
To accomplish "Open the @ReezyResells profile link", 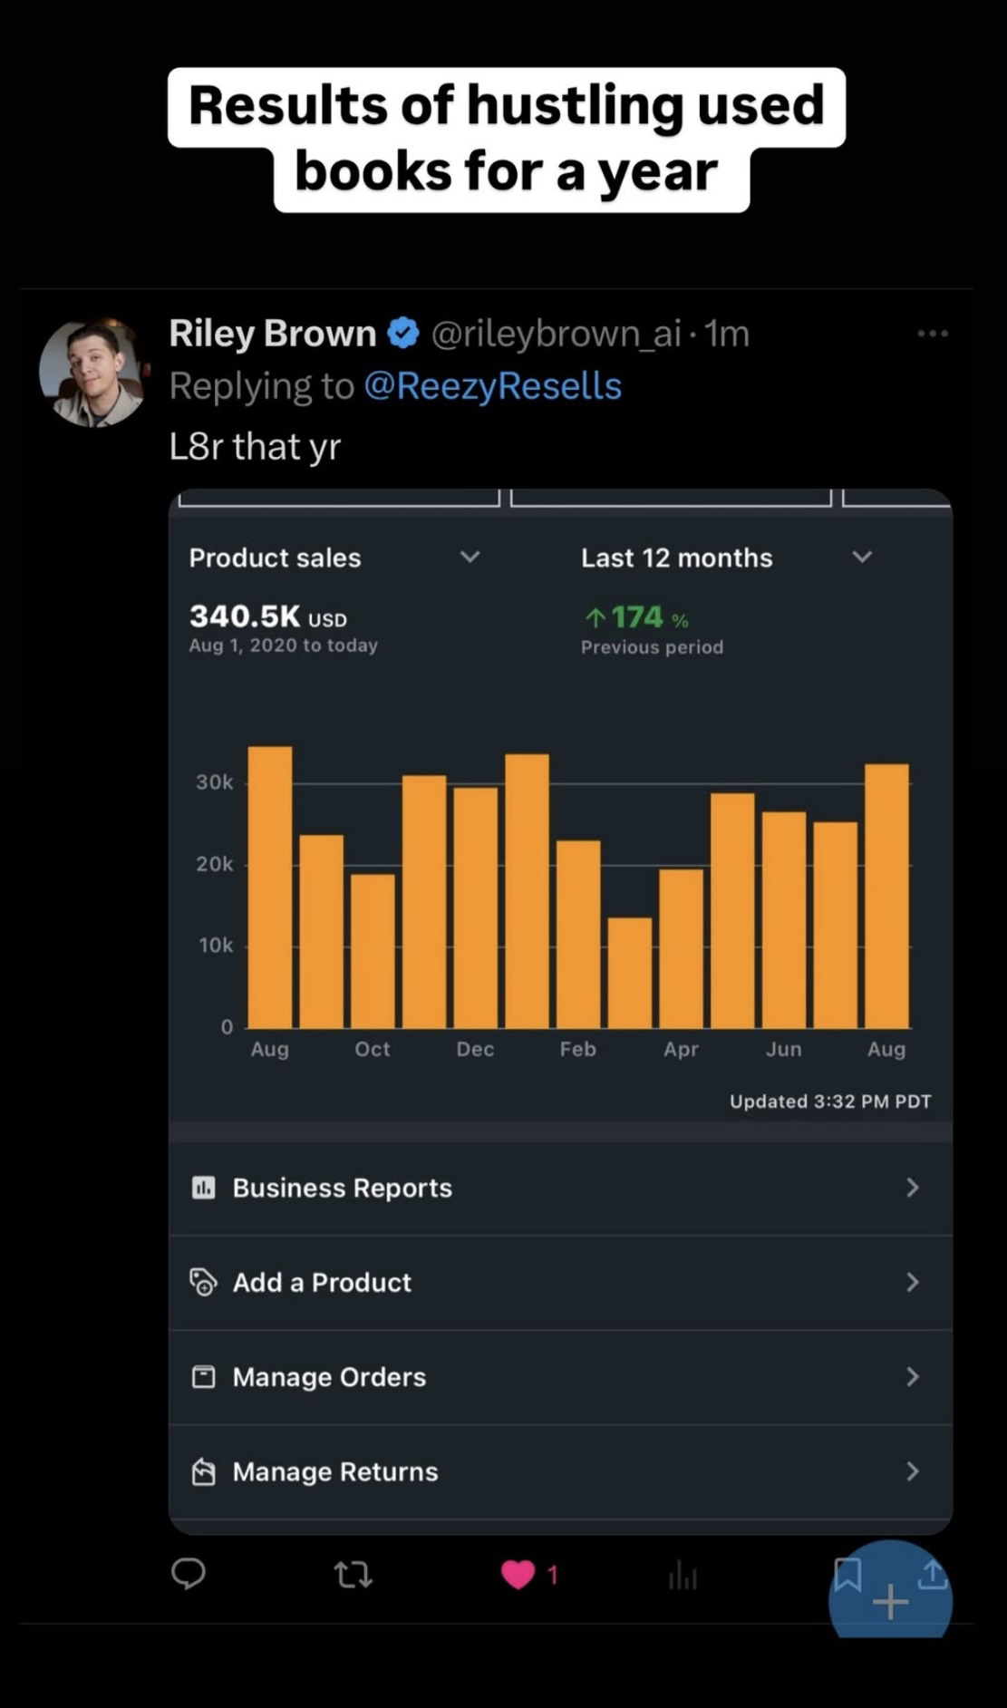I will click(492, 386).
